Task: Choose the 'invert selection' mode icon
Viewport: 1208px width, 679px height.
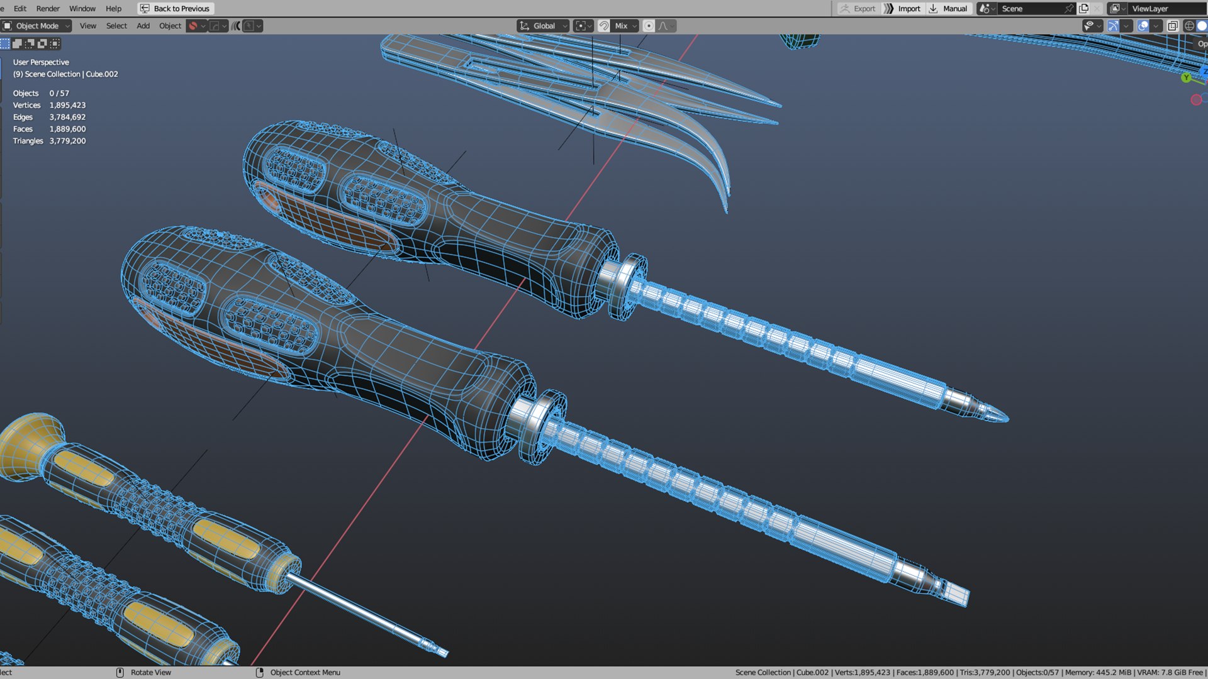Action: (x=42, y=43)
